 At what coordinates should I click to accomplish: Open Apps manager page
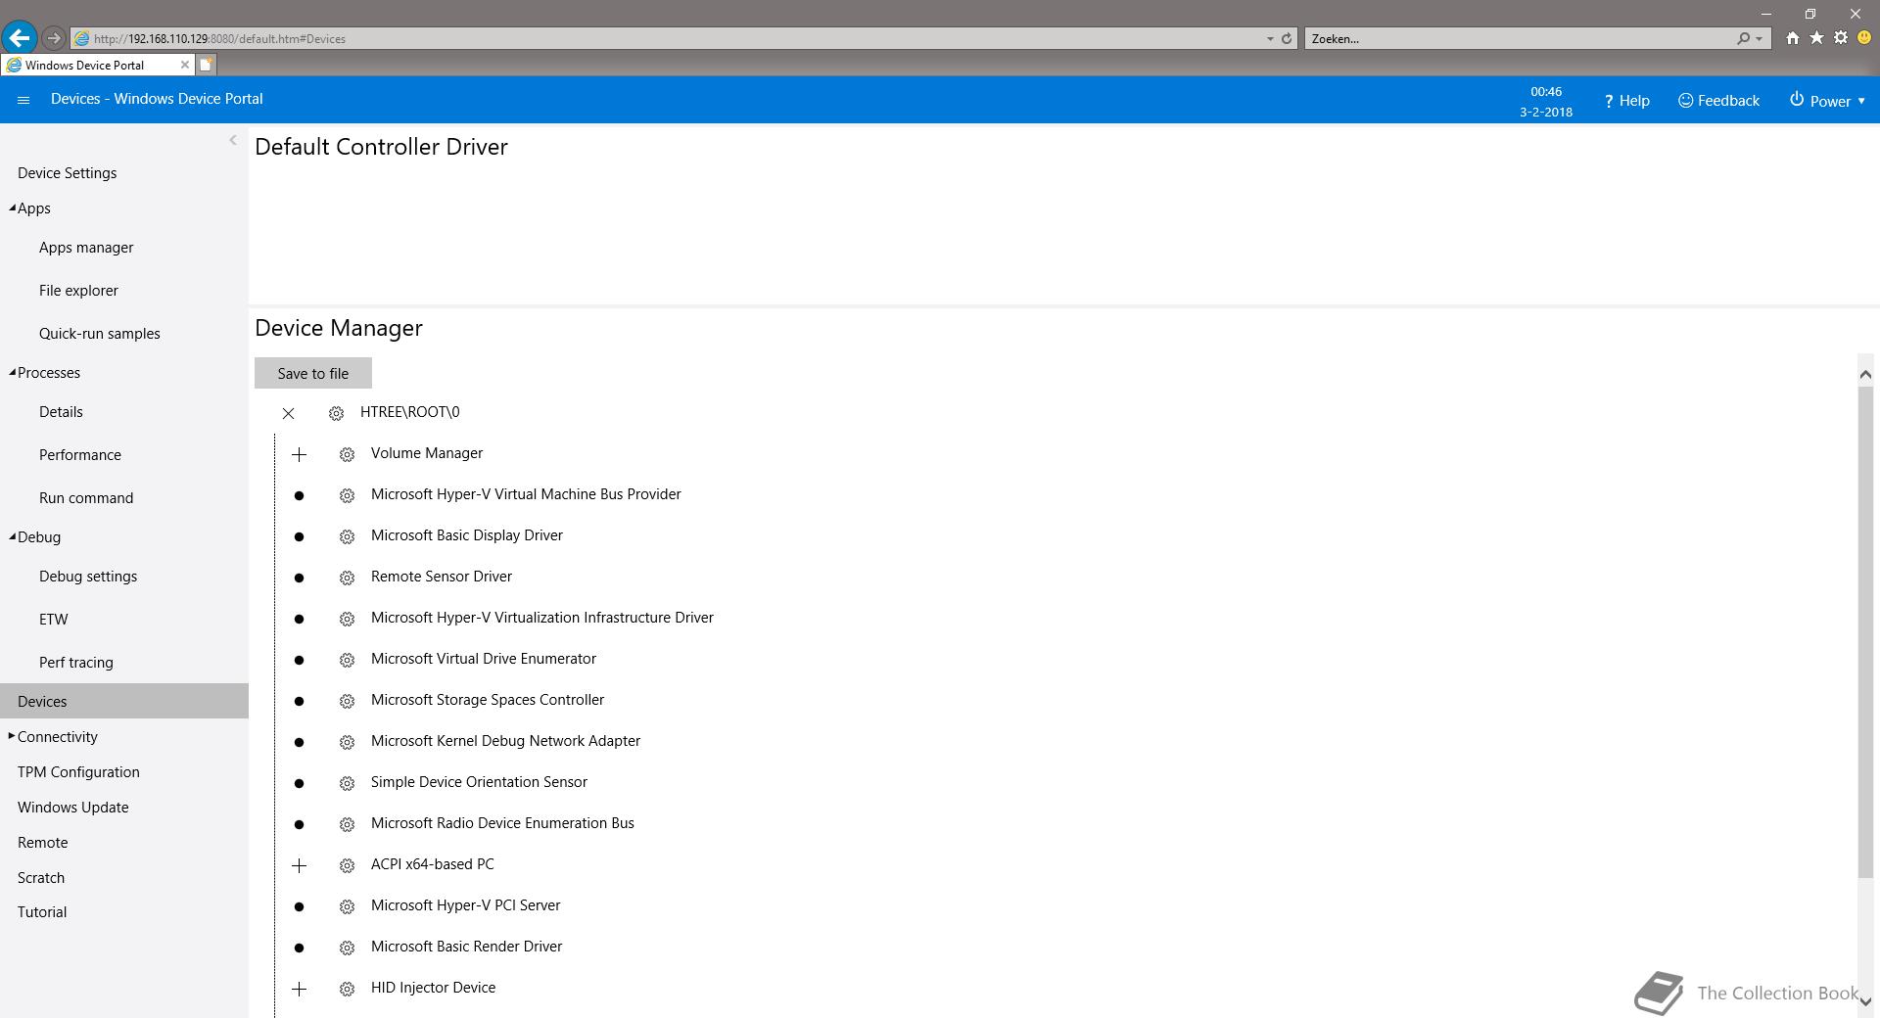click(x=86, y=248)
